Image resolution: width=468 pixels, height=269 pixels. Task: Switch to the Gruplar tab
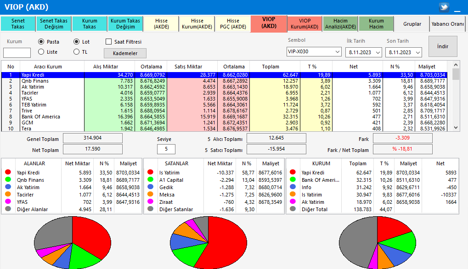click(x=412, y=24)
